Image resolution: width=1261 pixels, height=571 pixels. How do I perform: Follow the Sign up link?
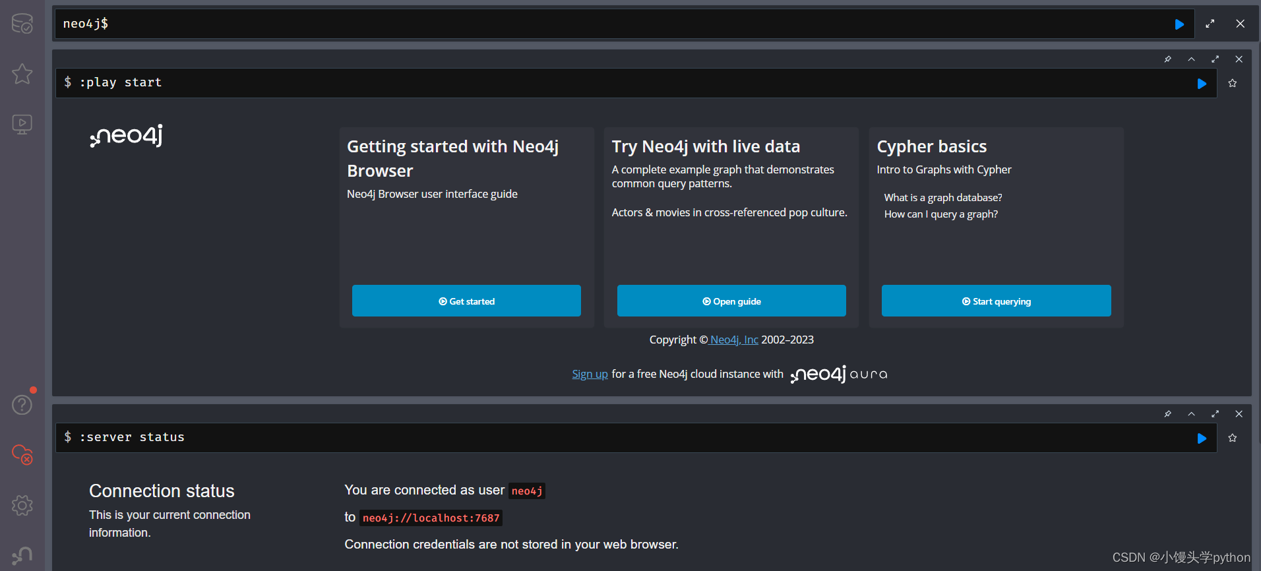click(590, 374)
